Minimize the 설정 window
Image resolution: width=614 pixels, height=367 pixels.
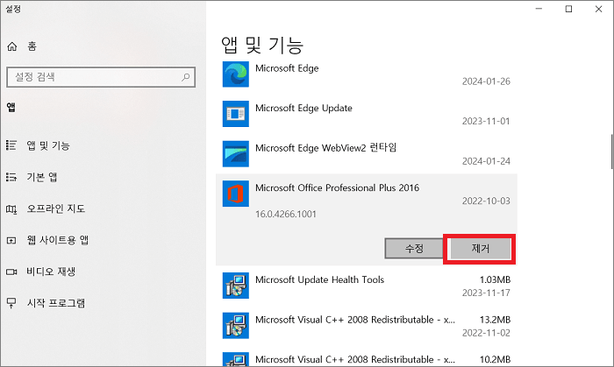pos(539,9)
